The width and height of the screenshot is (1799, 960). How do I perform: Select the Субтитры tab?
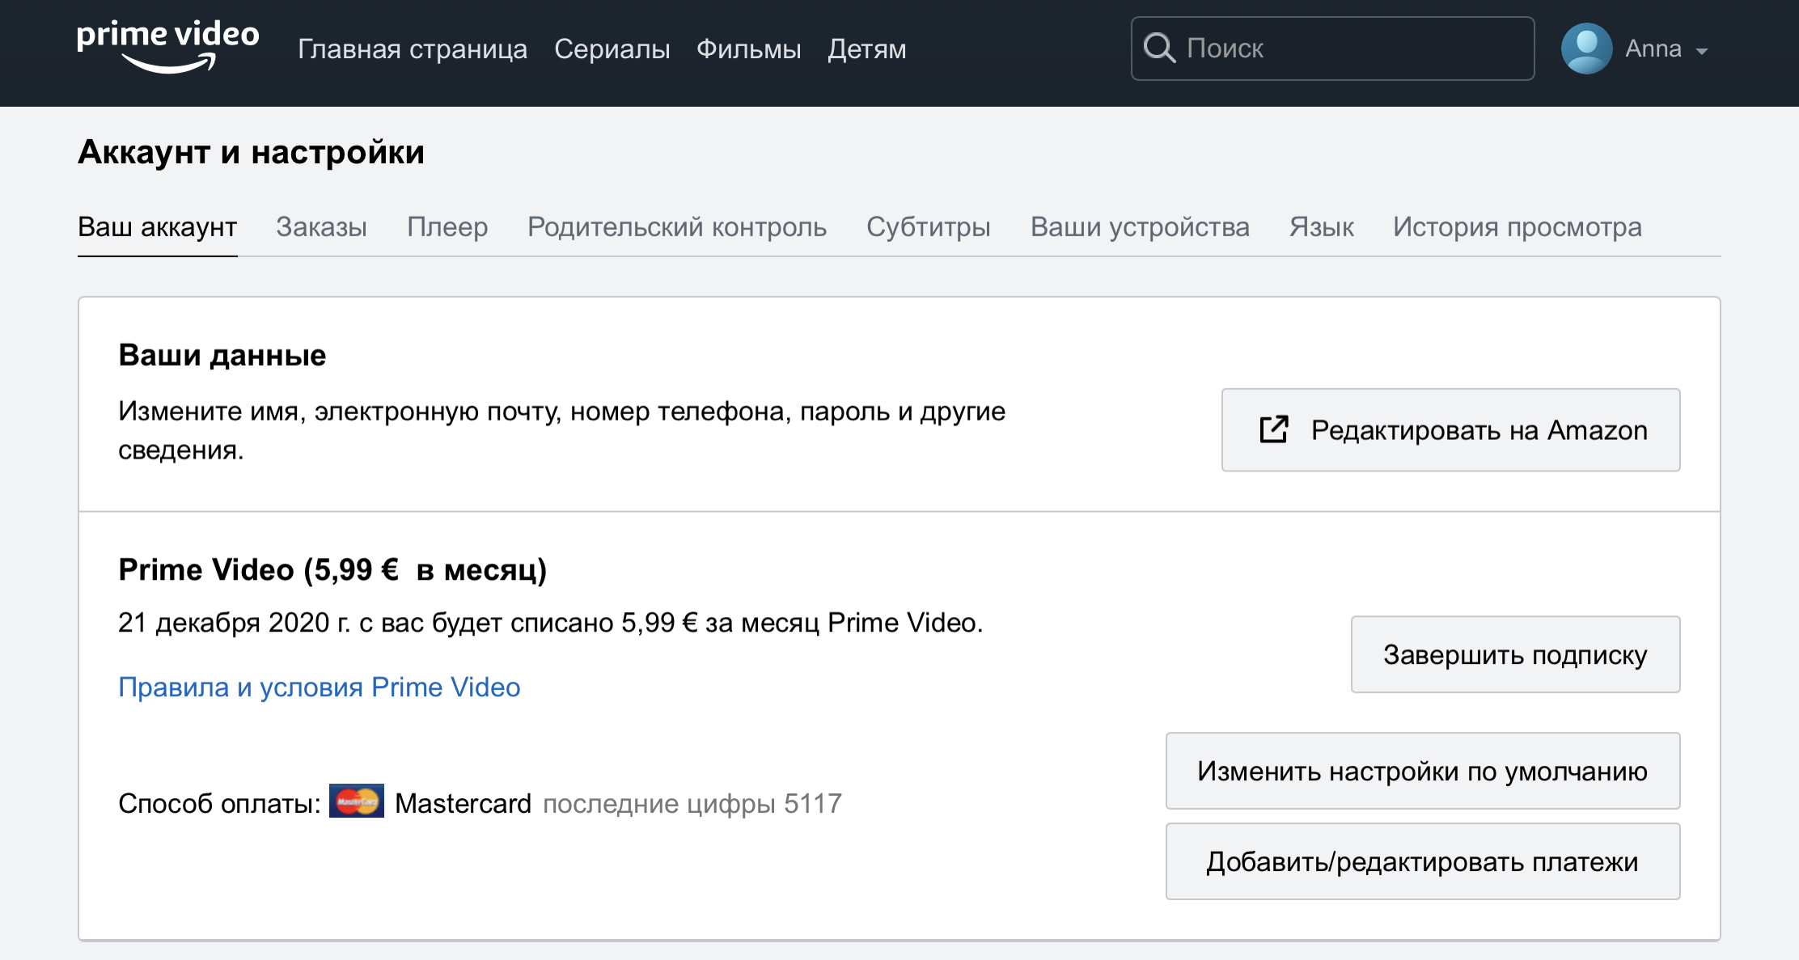pyautogui.click(x=928, y=227)
